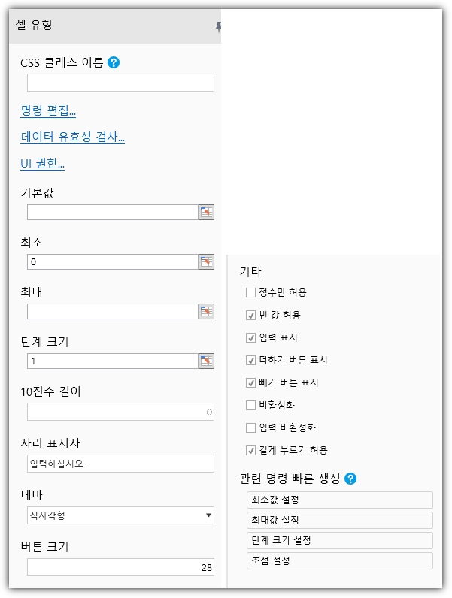This screenshot has width=452, height=598.
Task: Click the CSS 클래스 이름 text field
Action: pos(120,83)
